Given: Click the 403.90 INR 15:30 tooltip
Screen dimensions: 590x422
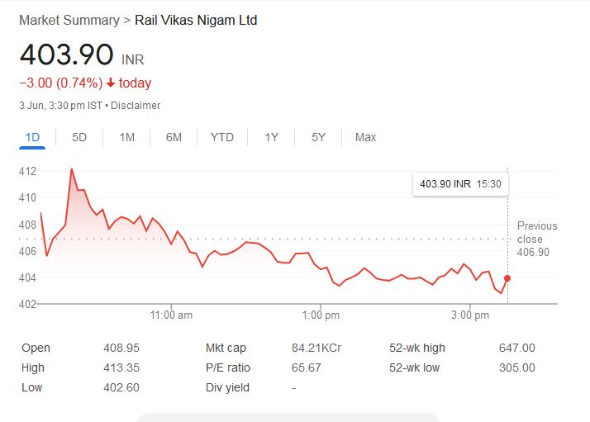Looking at the screenshot, I should [460, 184].
